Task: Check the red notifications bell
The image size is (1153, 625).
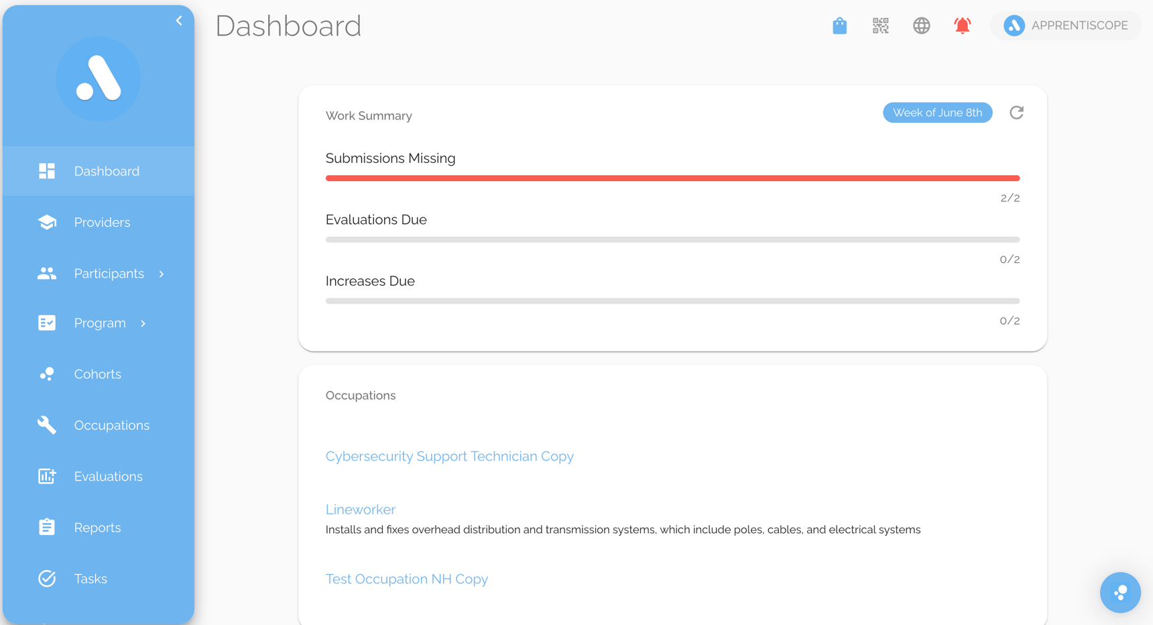Action: pyautogui.click(x=963, y=25)
